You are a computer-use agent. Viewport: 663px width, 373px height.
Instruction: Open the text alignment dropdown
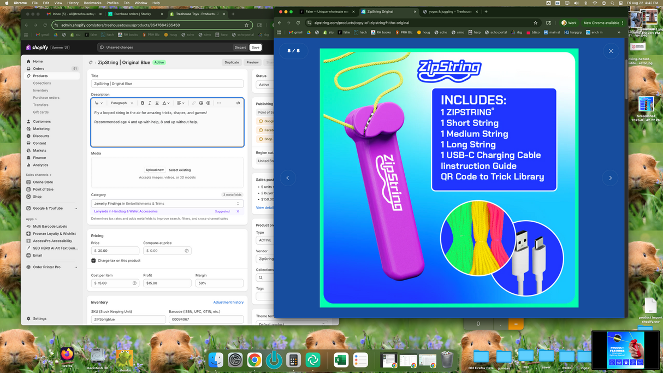180,103
